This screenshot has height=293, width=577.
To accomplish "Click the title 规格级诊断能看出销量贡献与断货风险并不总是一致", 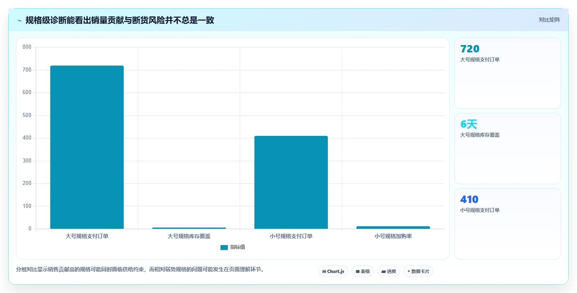I will 120,20.
